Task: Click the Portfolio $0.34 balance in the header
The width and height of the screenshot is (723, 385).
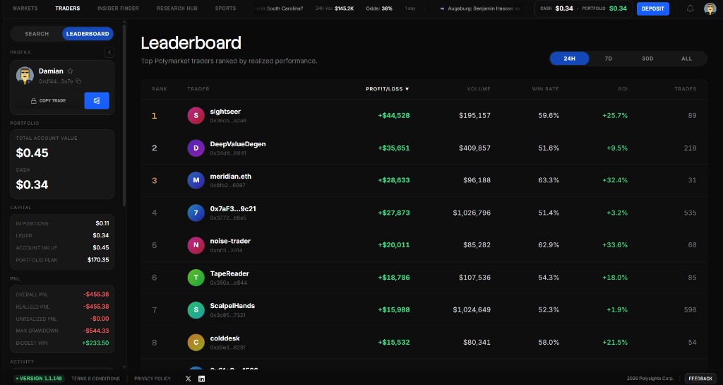Action: (x=604, y=8)
